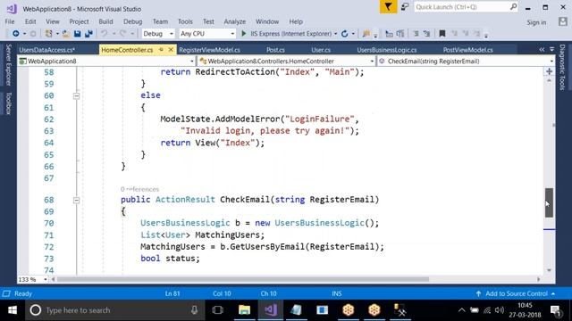Open the Any CPU platform dropdown

pyautogui.click(x=206, y=34)
